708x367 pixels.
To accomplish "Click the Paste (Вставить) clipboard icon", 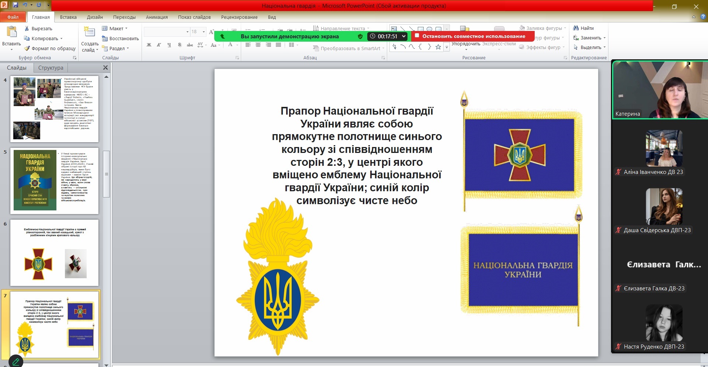I will pos(11,33).
